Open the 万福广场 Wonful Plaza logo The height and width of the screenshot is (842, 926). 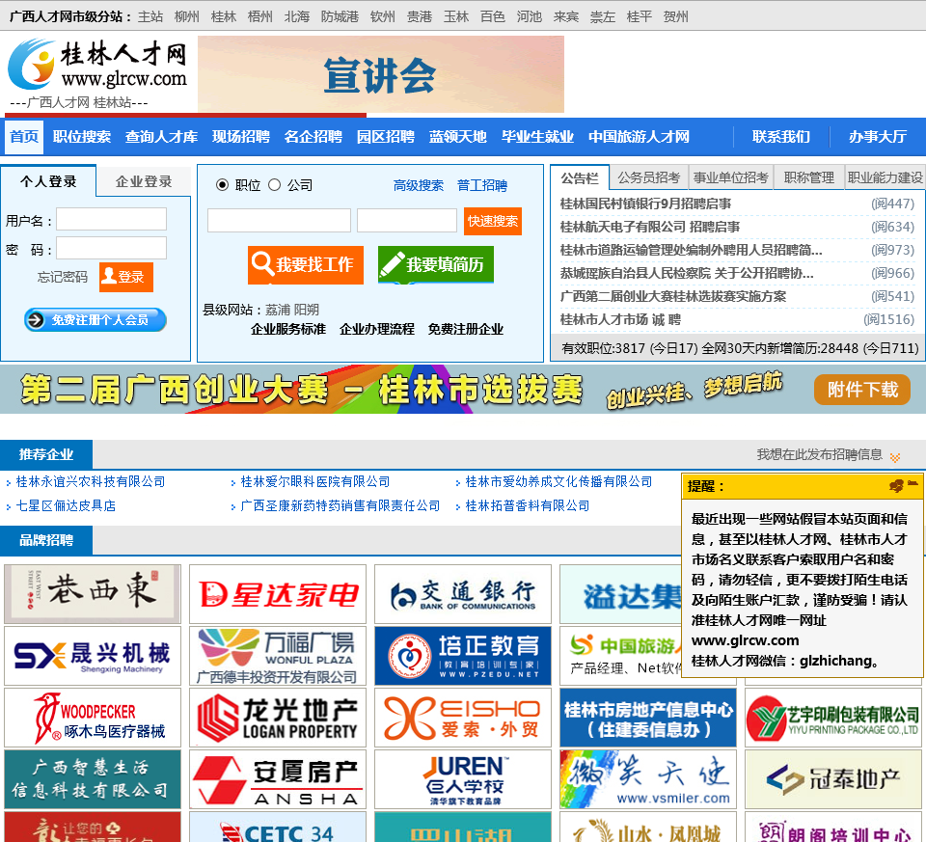coord(278,656)
